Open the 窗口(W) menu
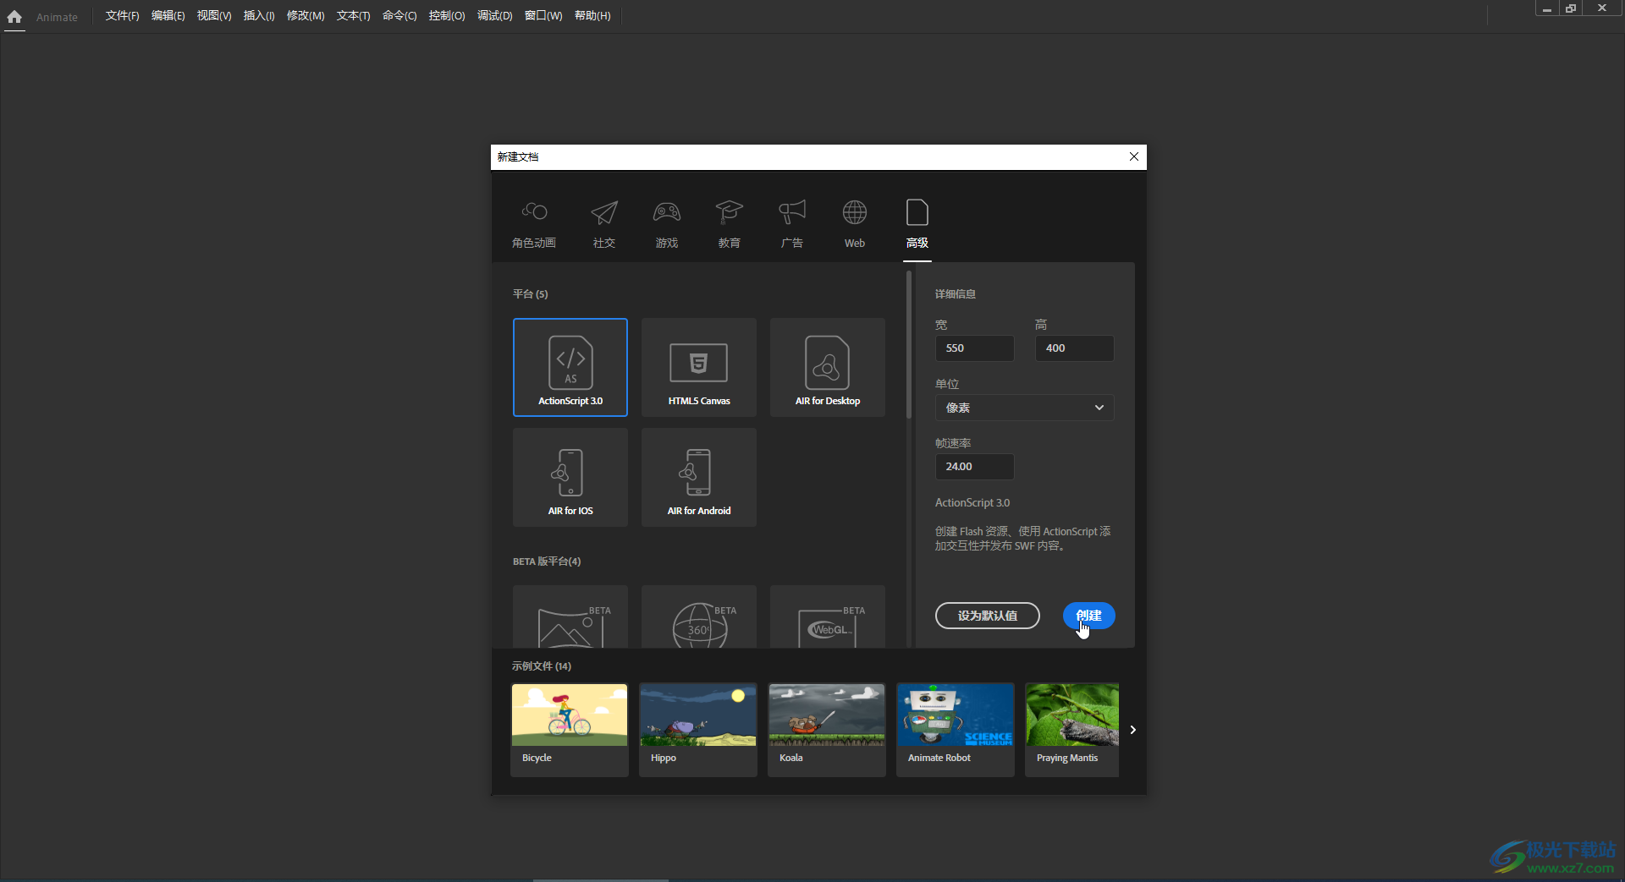1625x882 pixels. pos(543,16)
